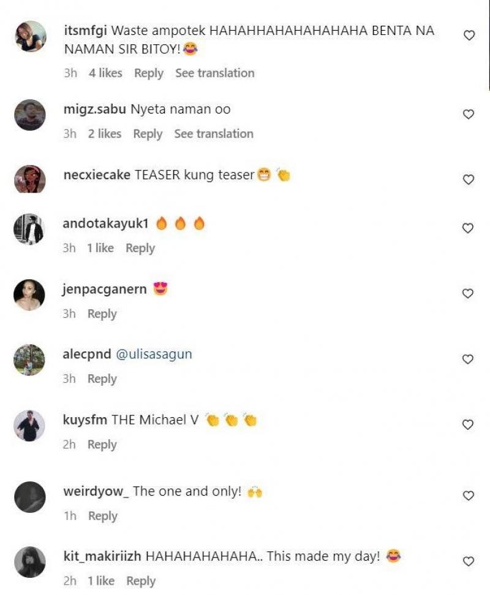Select the username kuysfm

coord(85,419)
